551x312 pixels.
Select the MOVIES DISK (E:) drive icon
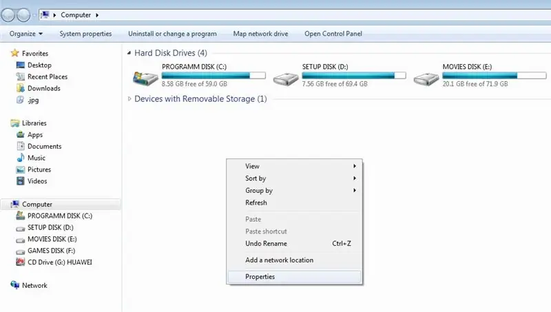click(426, 79)
